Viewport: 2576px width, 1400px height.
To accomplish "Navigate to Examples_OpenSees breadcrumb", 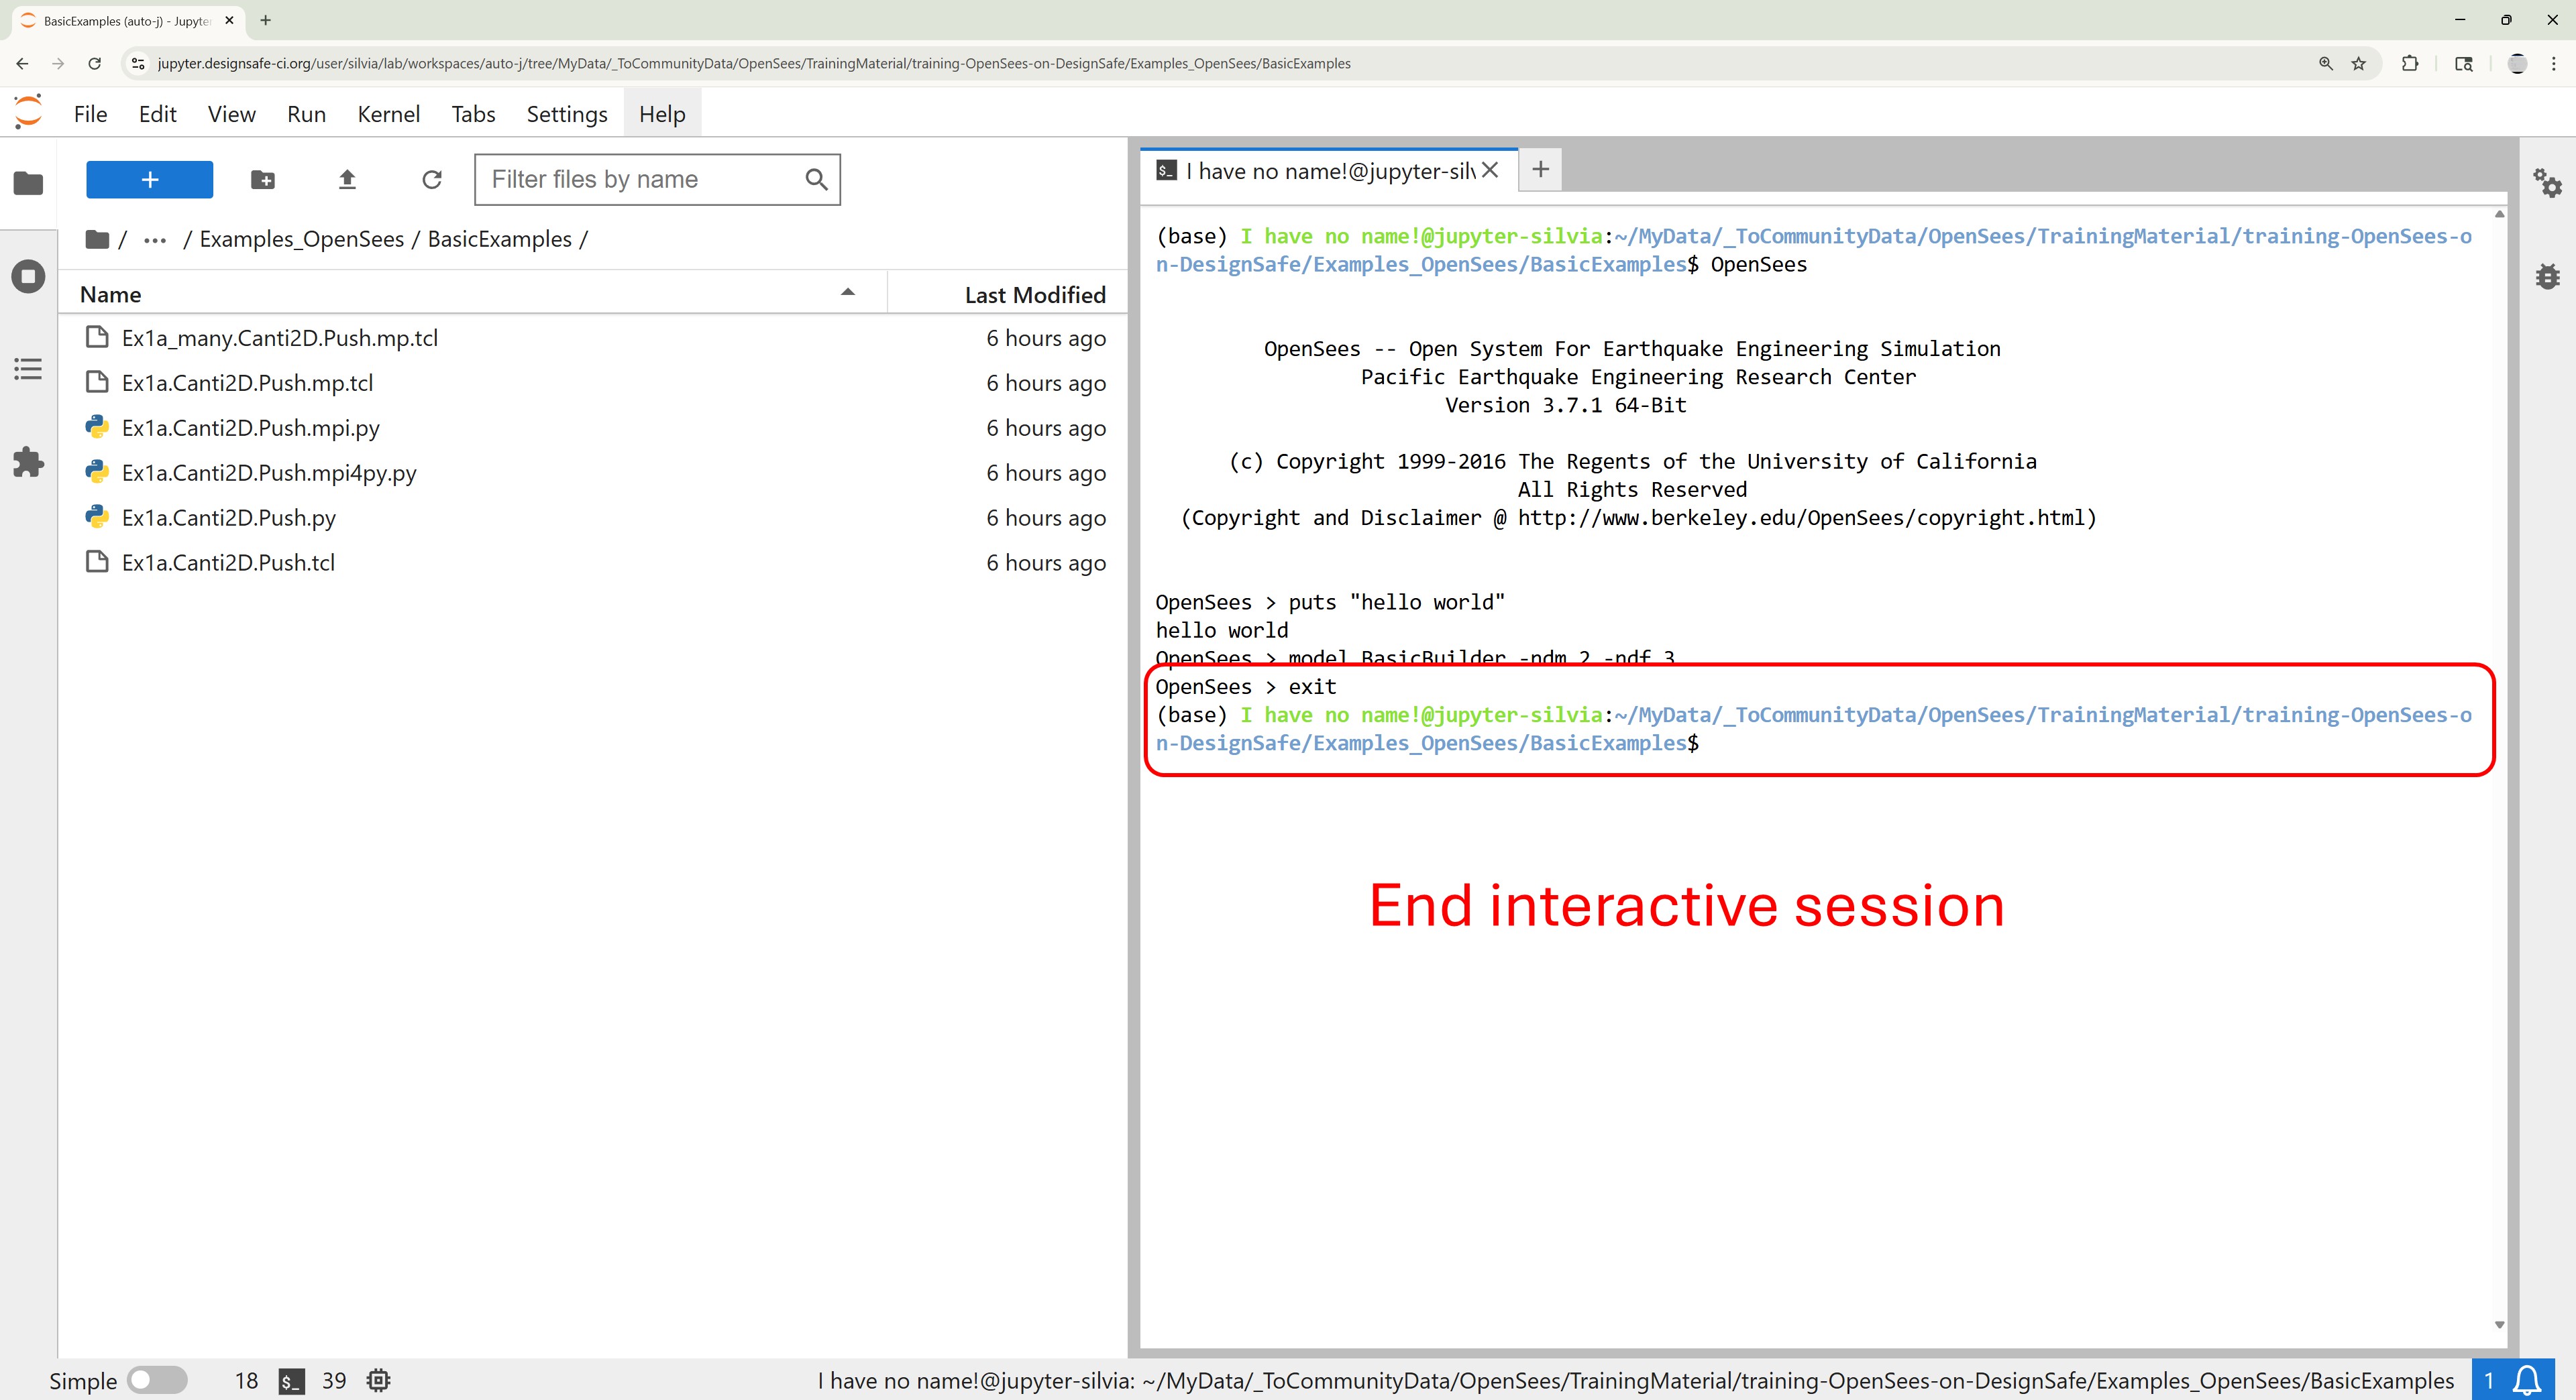I will tap(301, 240).
